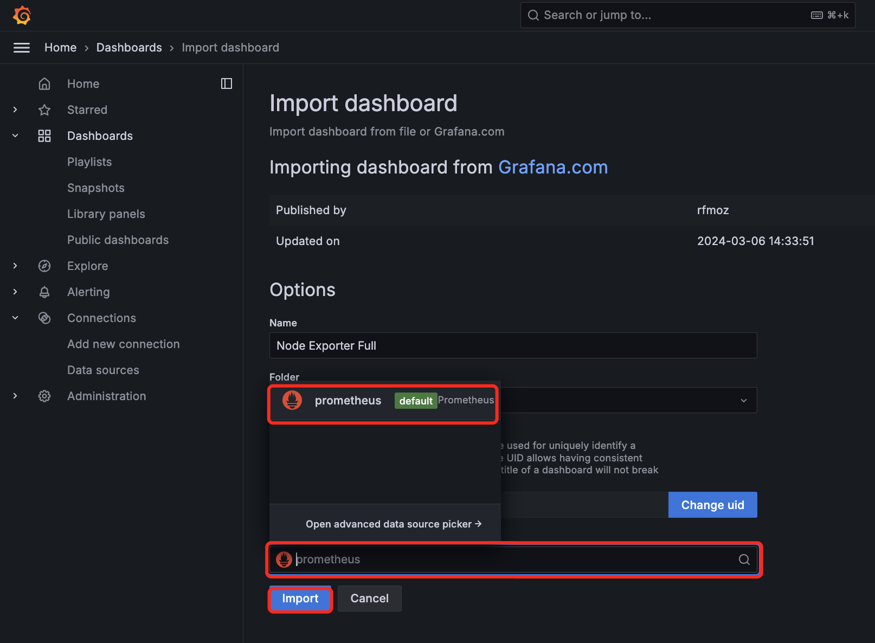Screen dimensions: 875x643
Task: Follow the Grafana.com link
Action: 553,167
